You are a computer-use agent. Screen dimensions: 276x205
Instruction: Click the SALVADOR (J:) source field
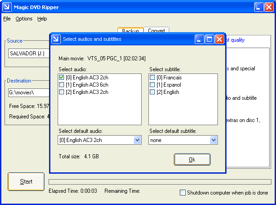pyautogui.click(x=29, y=53)
